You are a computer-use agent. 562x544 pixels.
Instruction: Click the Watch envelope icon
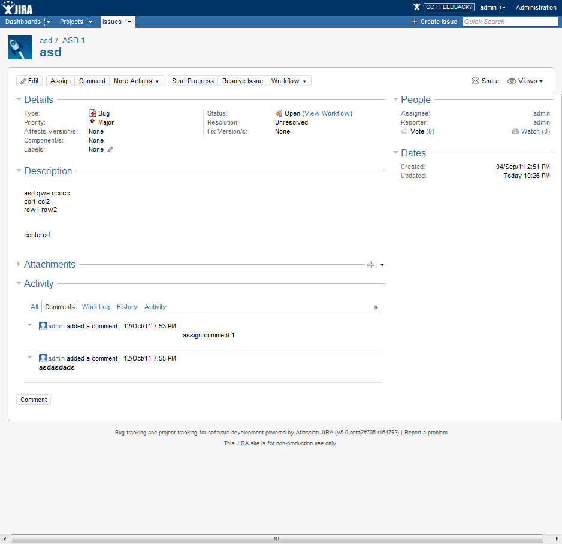click(x=515, y=131)
